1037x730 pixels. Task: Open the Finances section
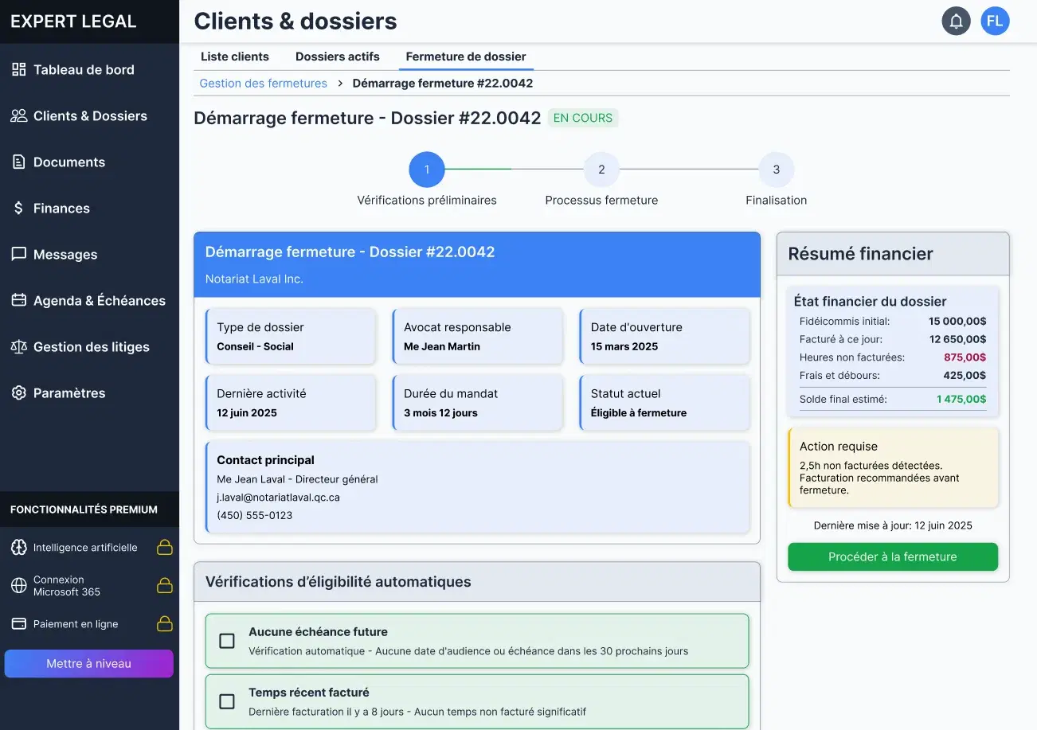click(x=61, y=209)
